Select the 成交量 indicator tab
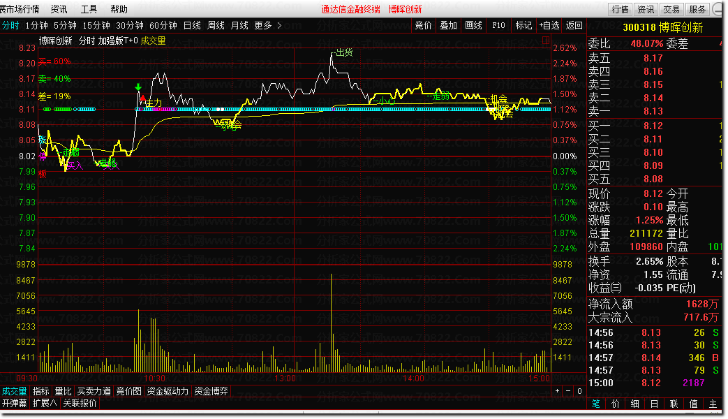728x419 pixels. point(15,391)
